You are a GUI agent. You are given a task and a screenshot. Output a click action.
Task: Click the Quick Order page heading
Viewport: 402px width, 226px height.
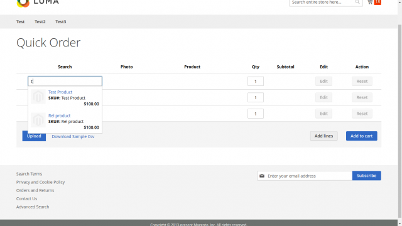click(48, 43)
